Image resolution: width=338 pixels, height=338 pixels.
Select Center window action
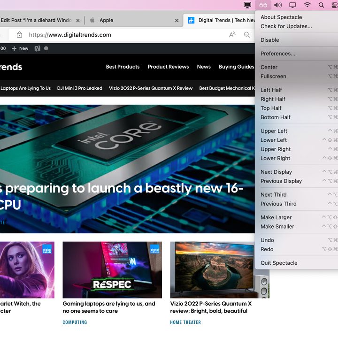click(296, 67)
